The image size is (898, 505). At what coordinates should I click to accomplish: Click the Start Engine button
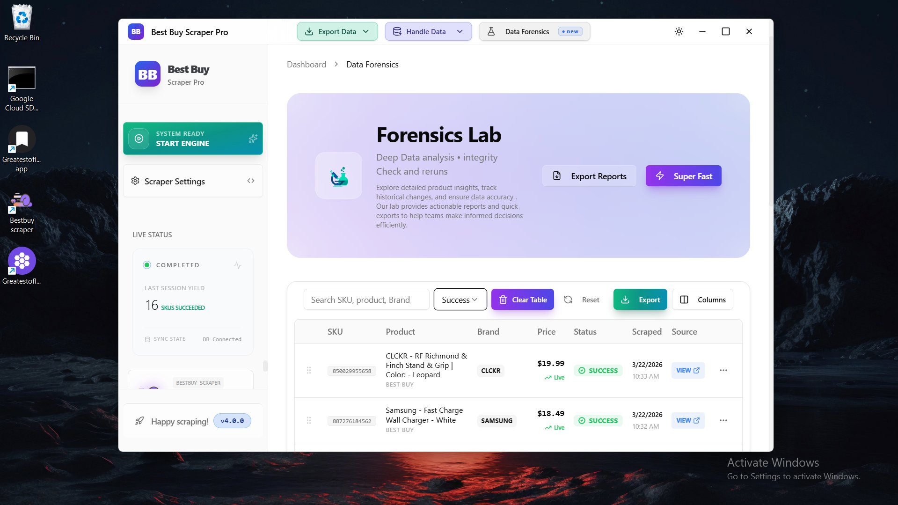click(x=193, y=139)
